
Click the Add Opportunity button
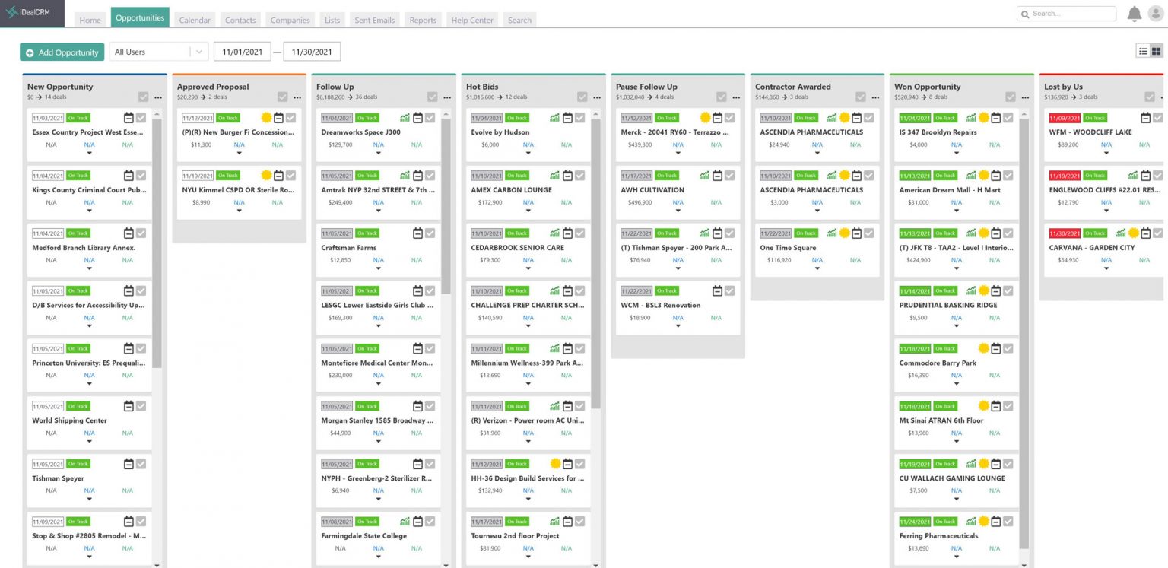(x=62, y=52)
